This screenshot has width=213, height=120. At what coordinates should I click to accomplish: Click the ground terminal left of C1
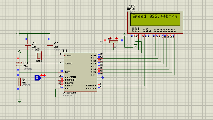(x=18, y=33)
